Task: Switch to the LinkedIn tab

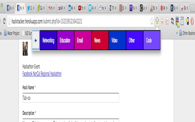Action: point(72,8)
